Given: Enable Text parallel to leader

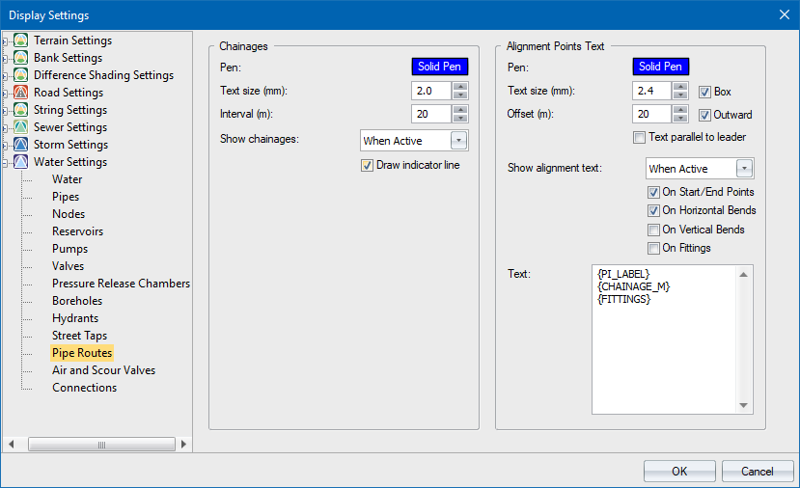Looking at the screenshot, I should pyautogui.click(x=639, y=138).
